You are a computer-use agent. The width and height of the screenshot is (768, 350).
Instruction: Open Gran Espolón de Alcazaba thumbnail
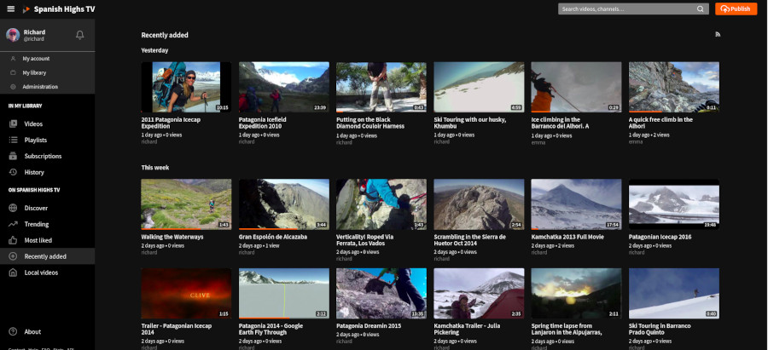click(x=283, y=204)
